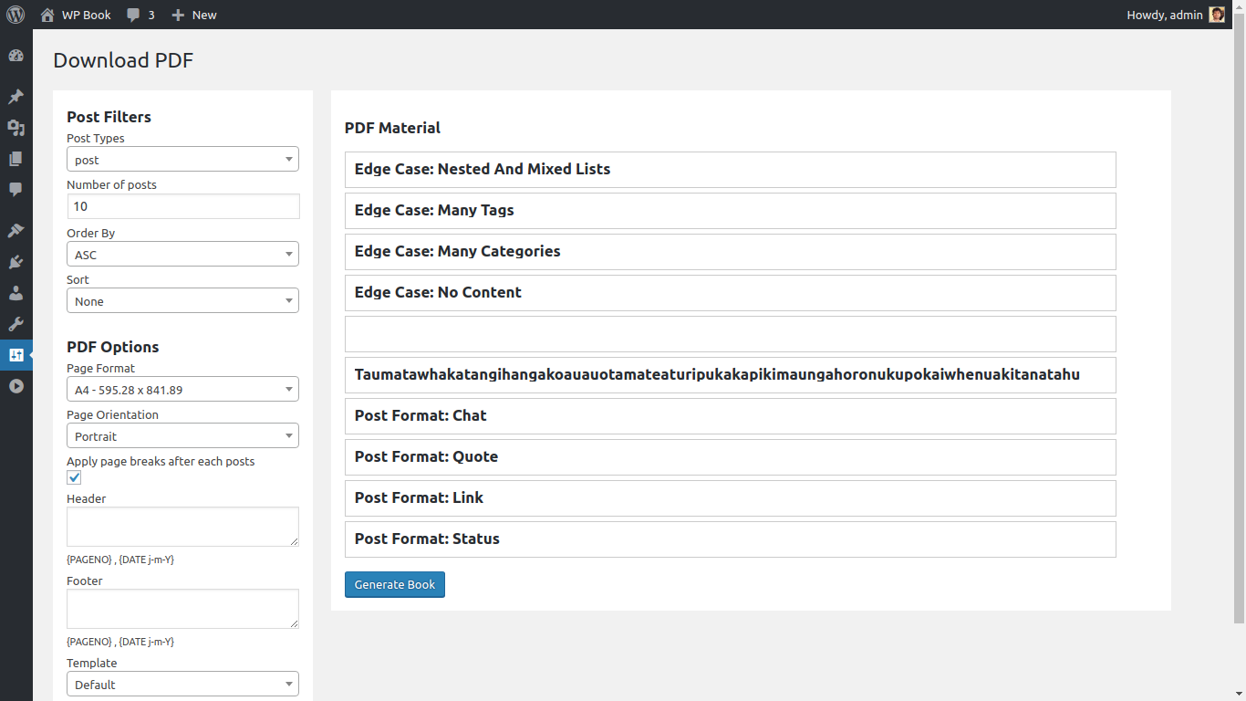The image size is (1246, 701).
Task: Open the Tools wrench icon
Action: tap(16, 324)
